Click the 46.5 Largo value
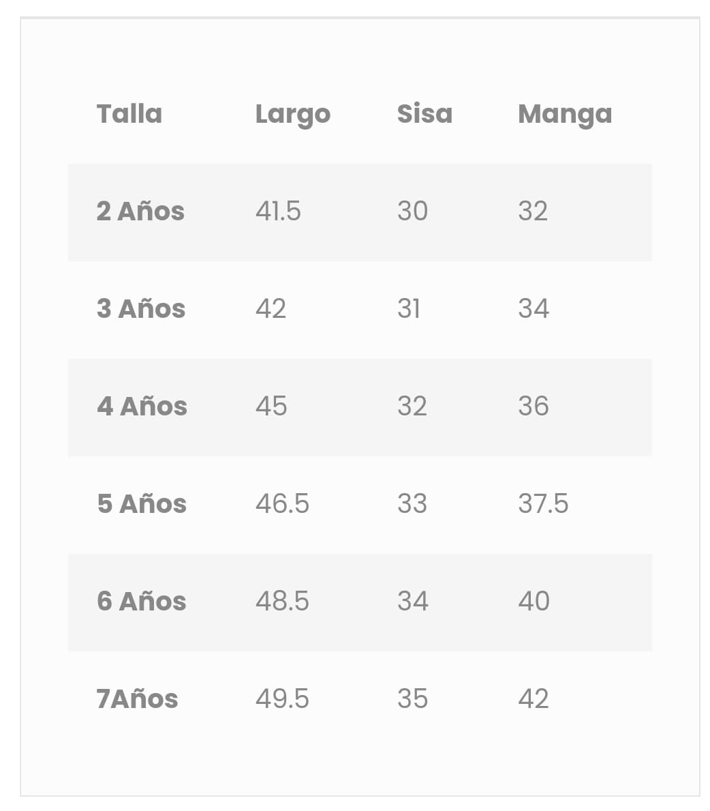 (x=282, y=504)
